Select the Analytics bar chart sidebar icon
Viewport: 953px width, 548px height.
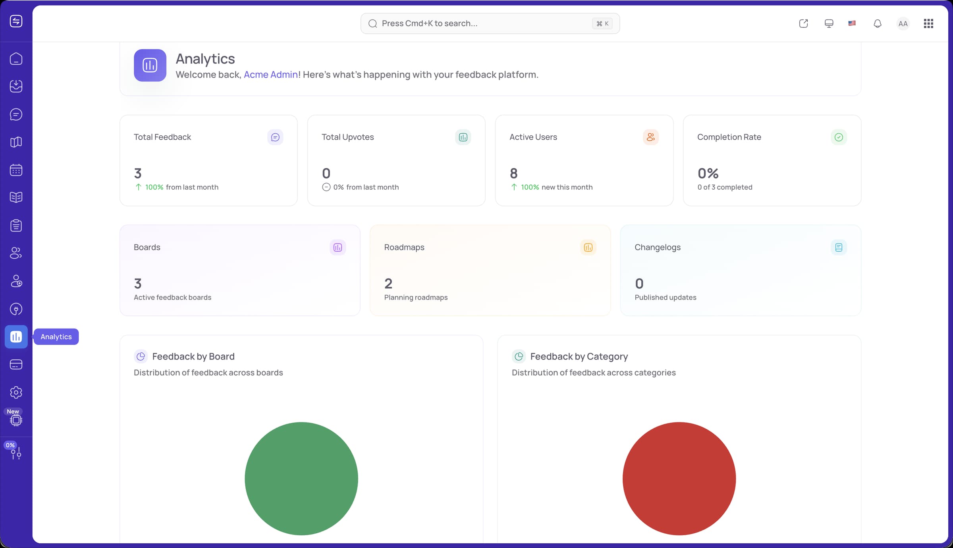coord(16,336)
